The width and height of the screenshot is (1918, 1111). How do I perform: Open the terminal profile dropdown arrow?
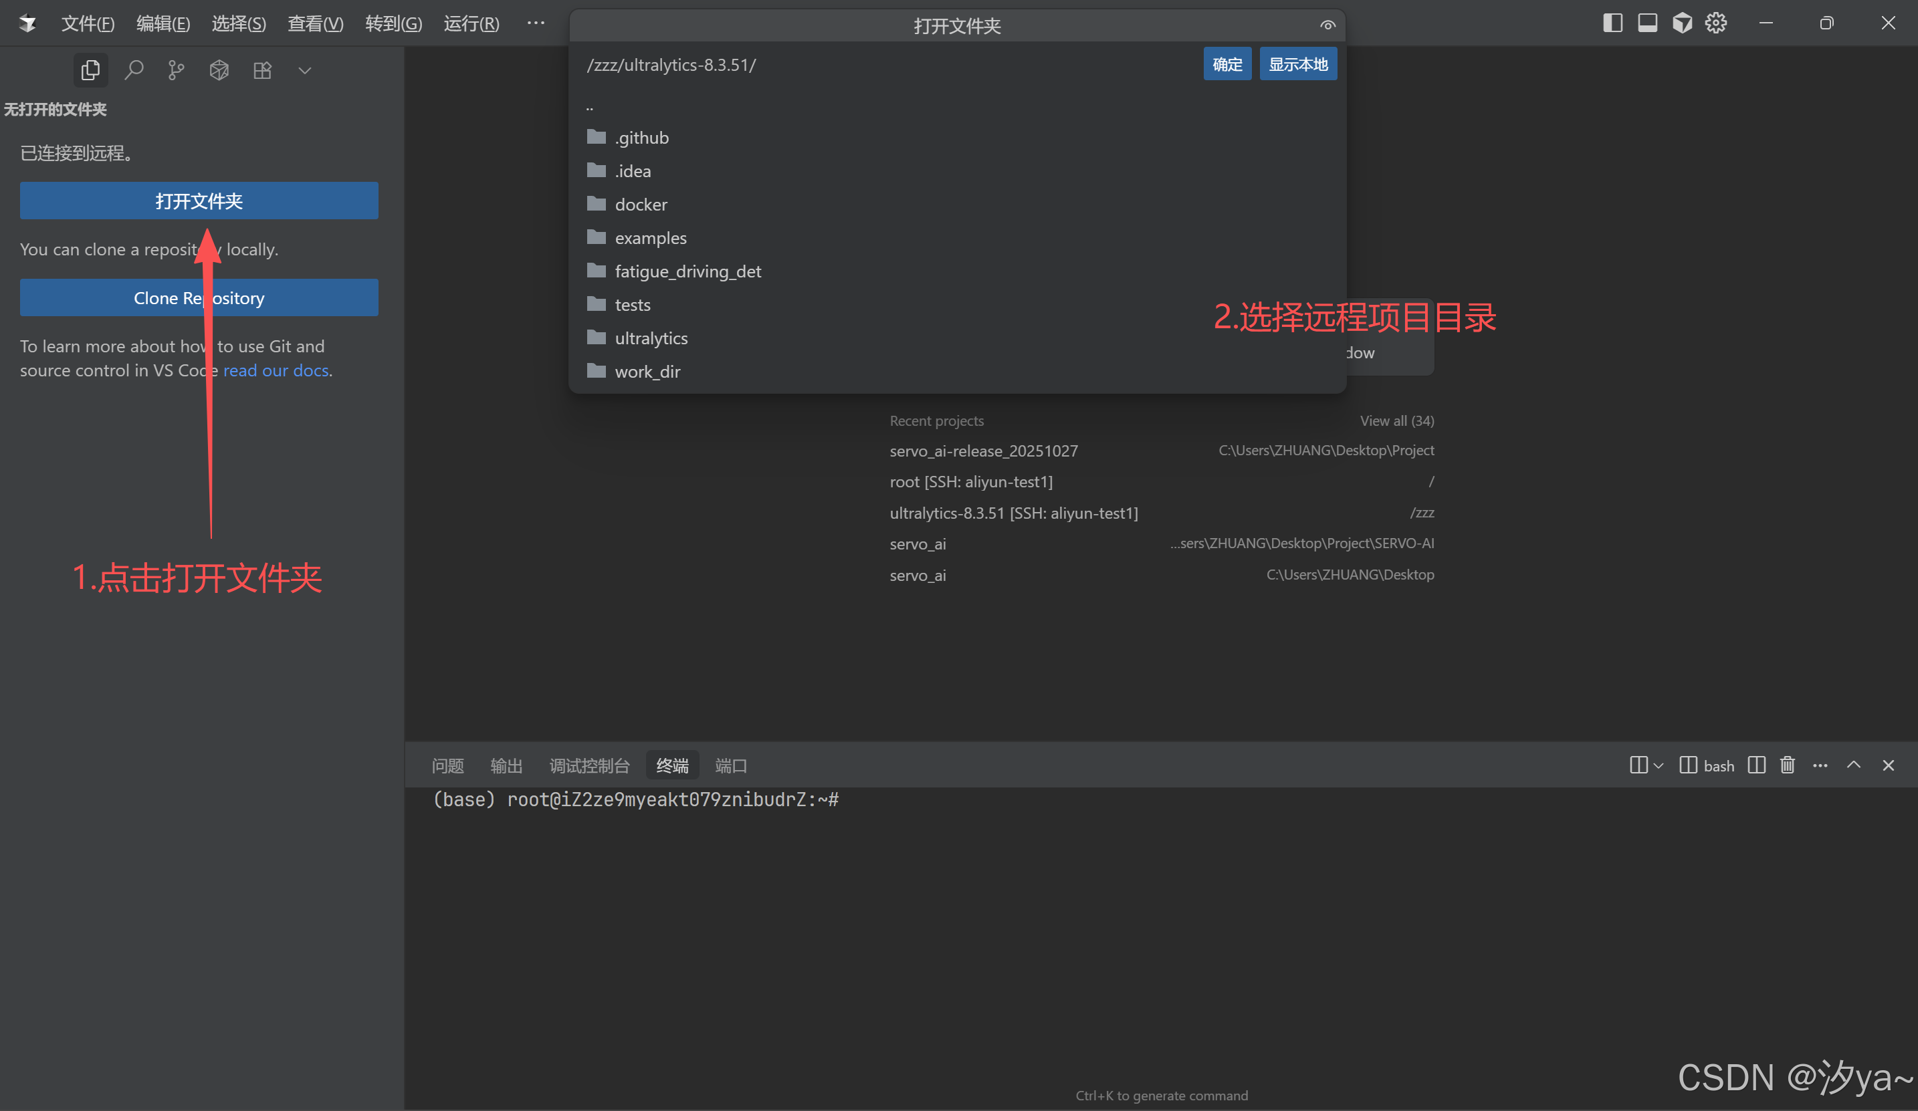1658,765
